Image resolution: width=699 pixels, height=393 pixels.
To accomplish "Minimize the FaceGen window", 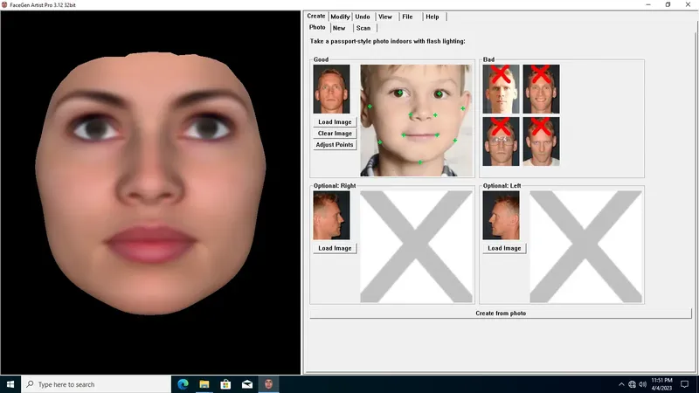I will coord(648,4).
